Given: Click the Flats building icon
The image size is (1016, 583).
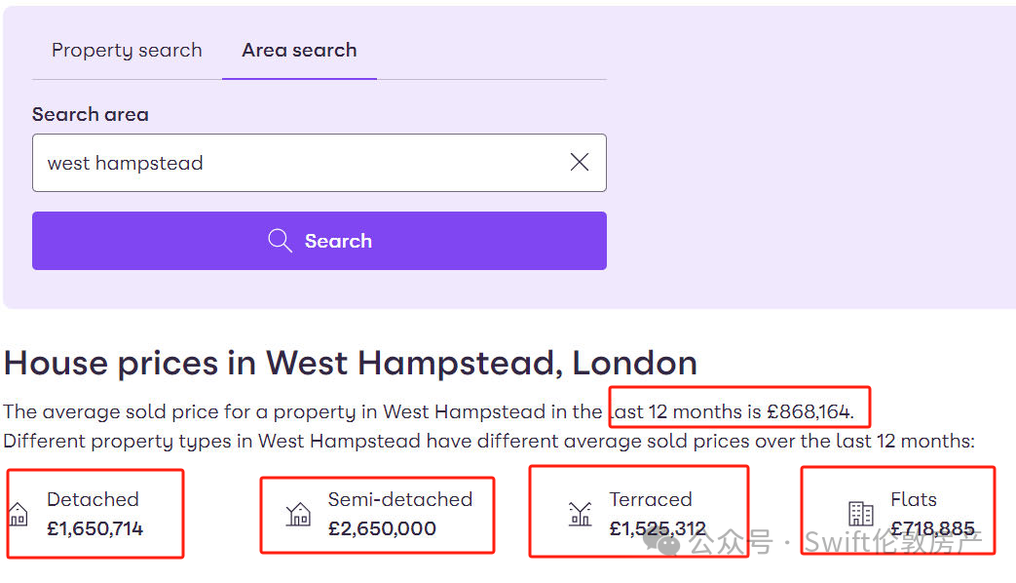Looking at the screenshot, I should coord(861,514).
